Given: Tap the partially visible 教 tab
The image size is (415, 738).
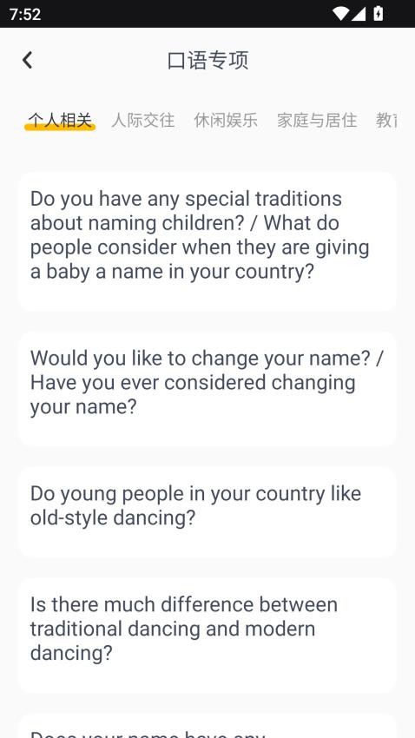Looking at the screenshot, I should pos(386,121).
